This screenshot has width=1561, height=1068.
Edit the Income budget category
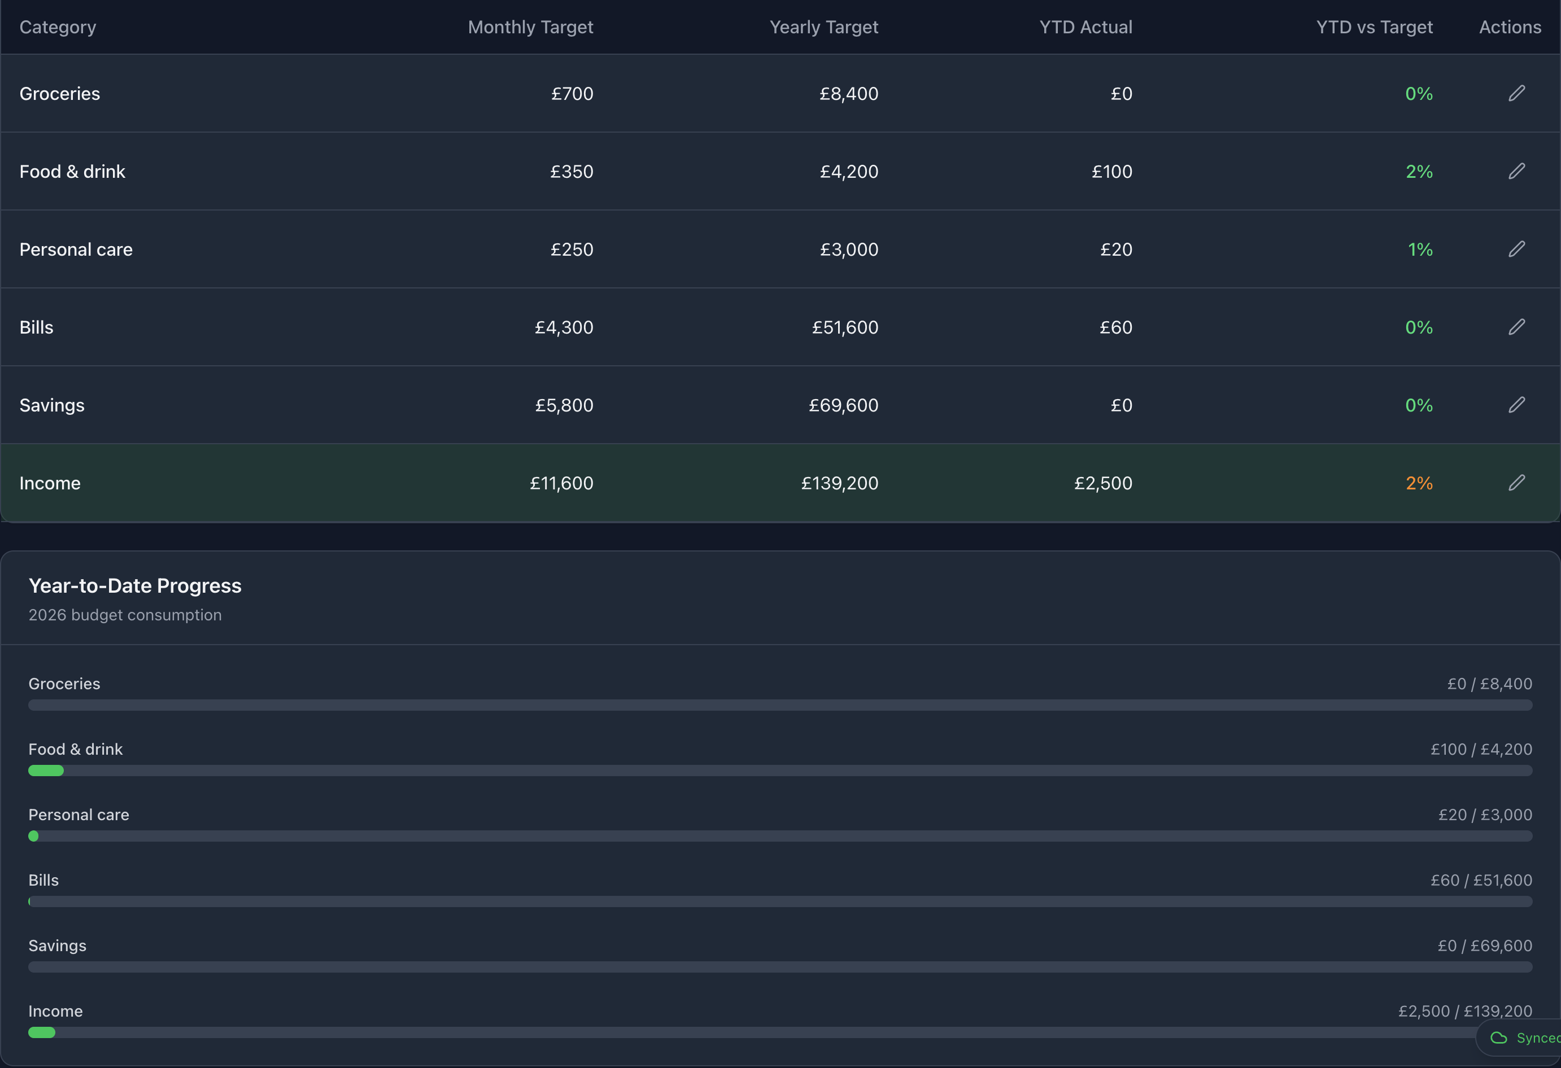pyautogui.click(x=1517, y=483)
